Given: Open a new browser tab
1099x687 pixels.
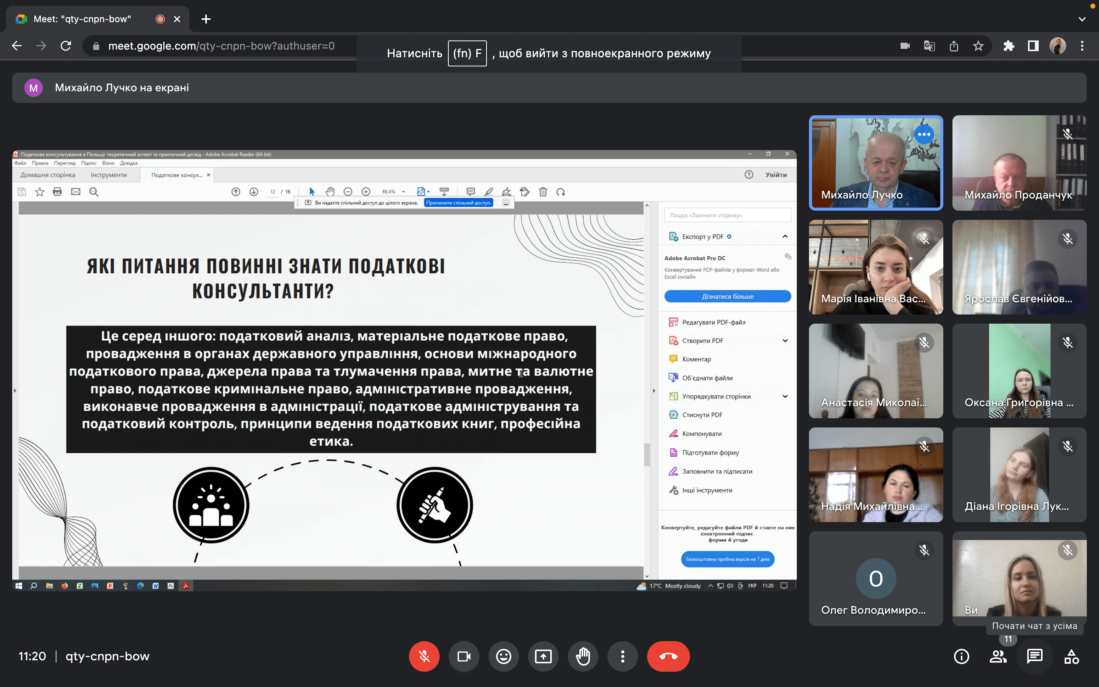Looking at the screenshot, I should click(x=206, y=19).
